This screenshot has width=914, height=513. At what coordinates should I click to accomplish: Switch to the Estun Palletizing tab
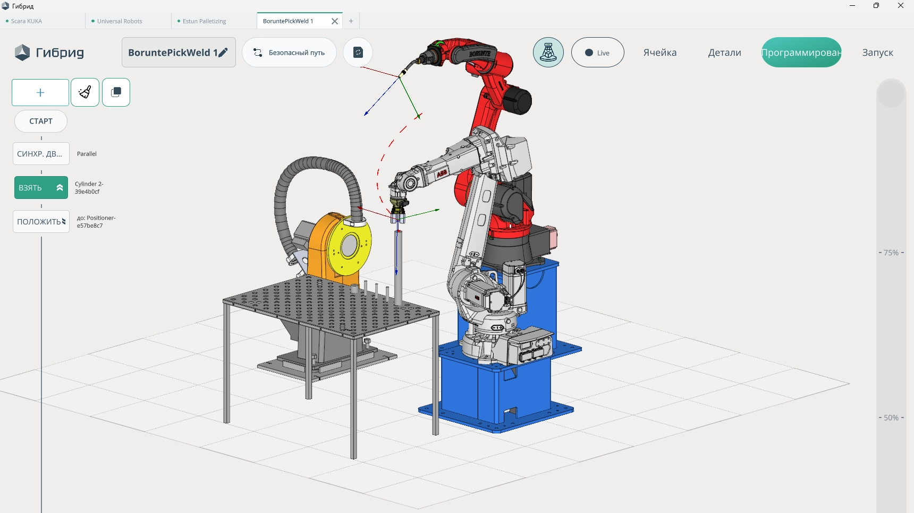point(204,21)
